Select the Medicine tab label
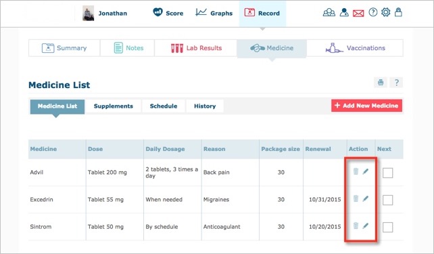The image size is (434, 254). [x=280, y=48]
